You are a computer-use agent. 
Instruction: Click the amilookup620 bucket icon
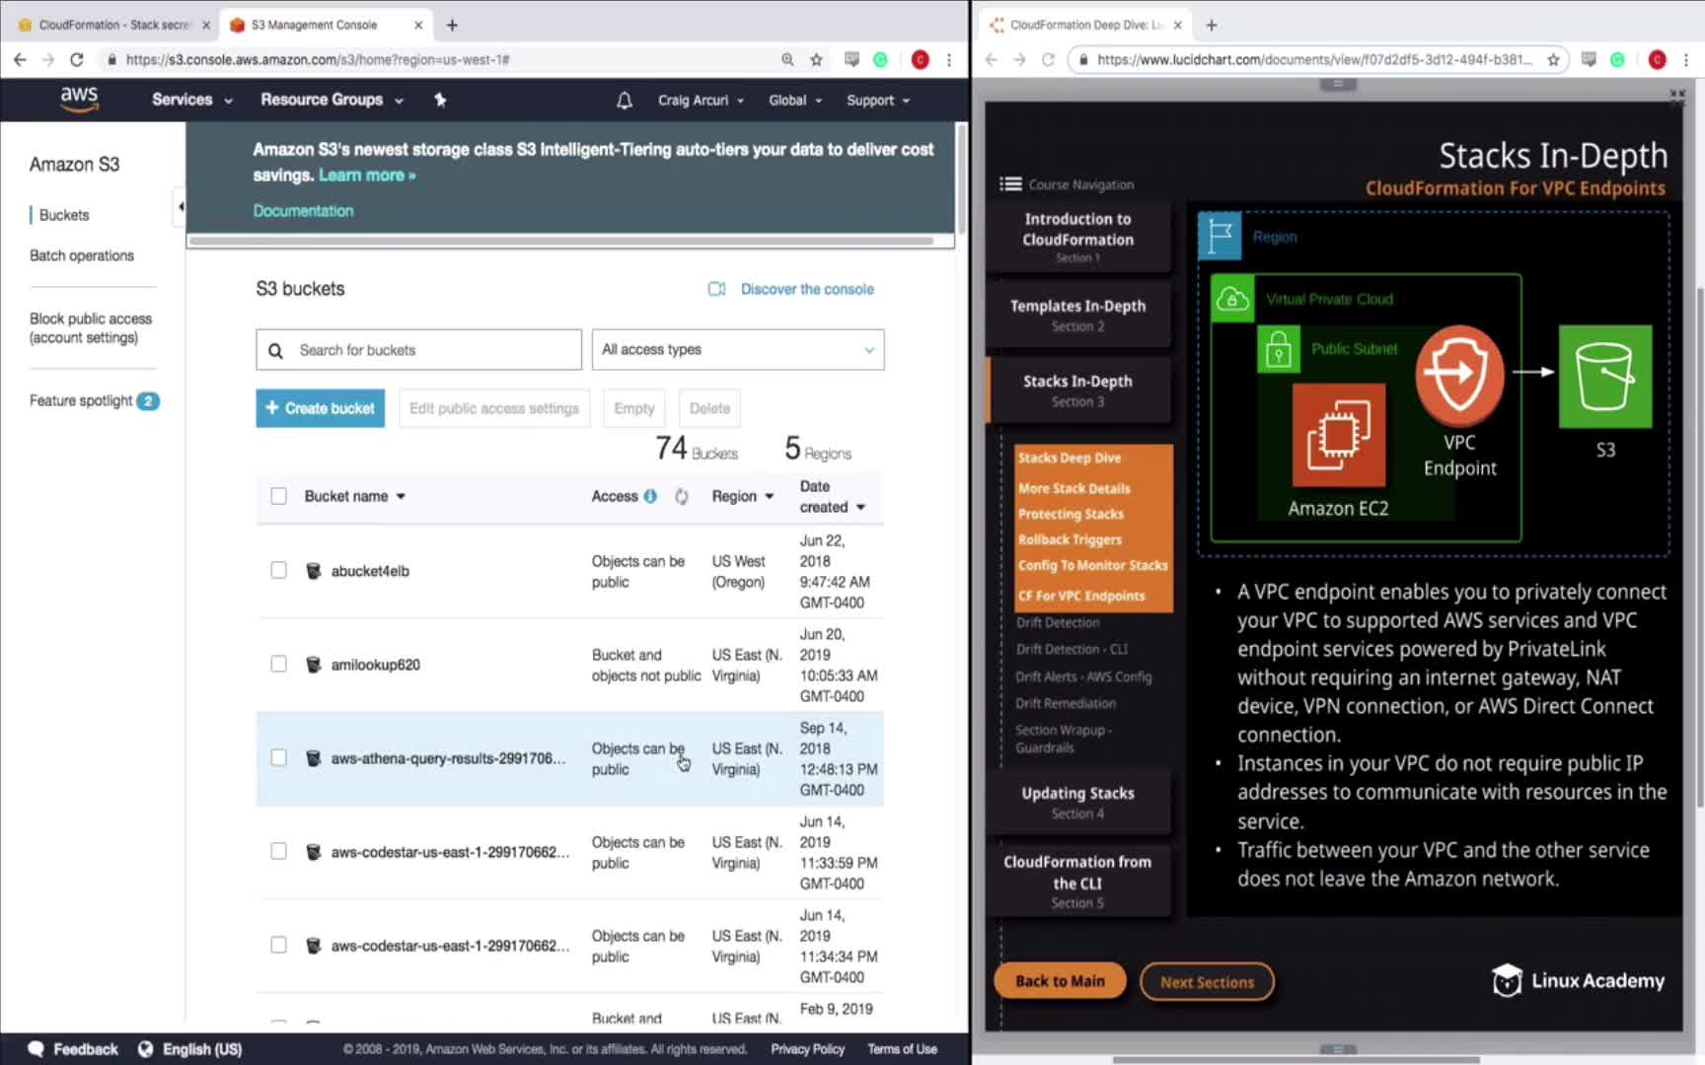tap(314, 665)
